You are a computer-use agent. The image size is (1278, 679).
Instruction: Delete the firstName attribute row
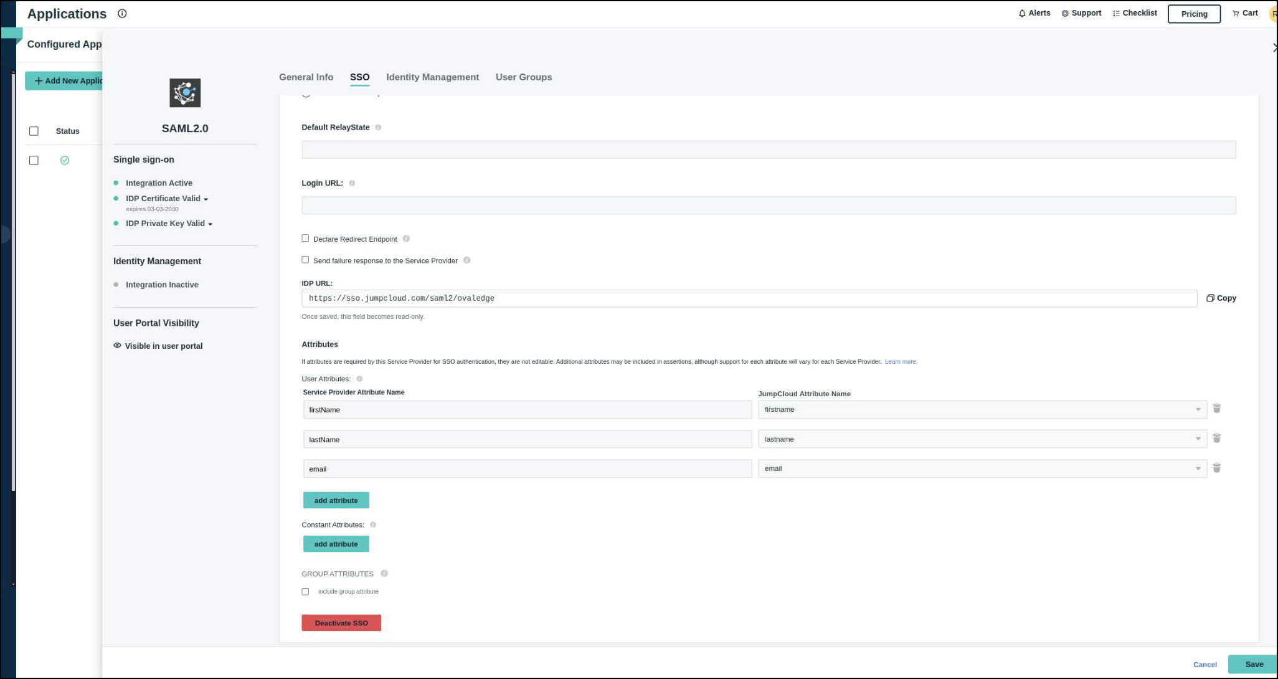click(x=1216, y=409)
